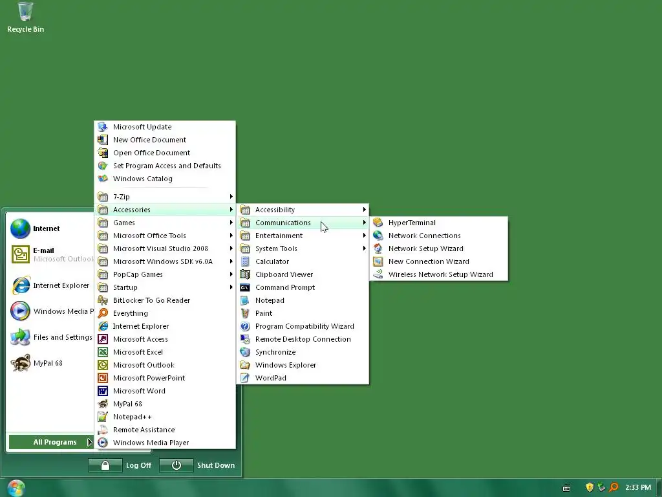Expand the PopCap Games submenu arrow
Image resolution: width=662 pixels, height=497 pixels.
231,274
